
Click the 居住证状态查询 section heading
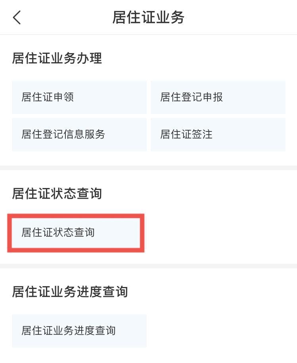click(57, 194)
